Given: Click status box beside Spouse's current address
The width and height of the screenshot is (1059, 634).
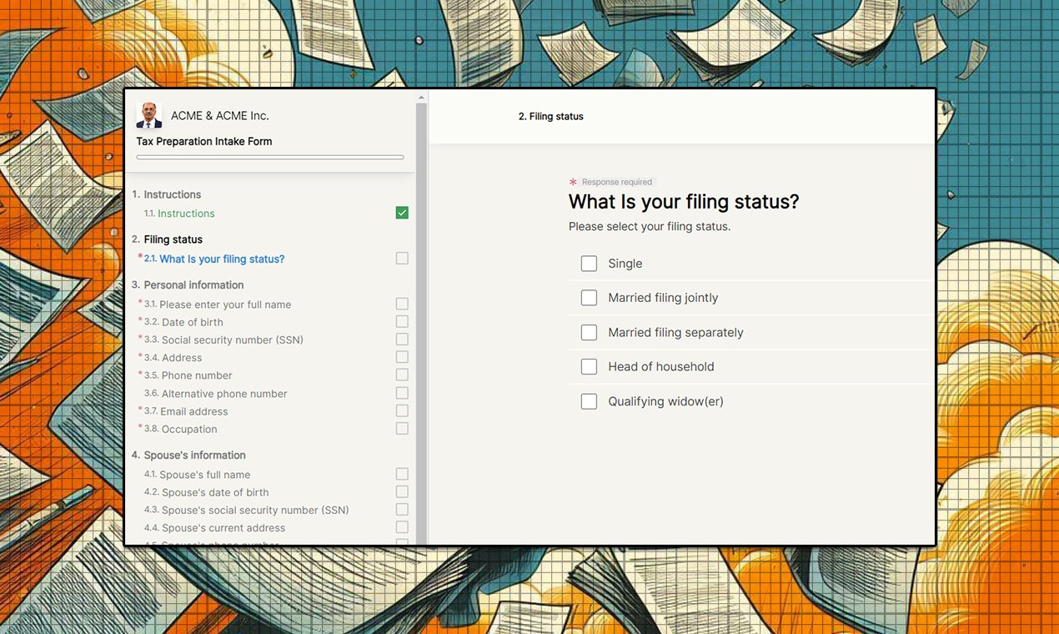Looking at the screenshot, I should tap(402, 527).
